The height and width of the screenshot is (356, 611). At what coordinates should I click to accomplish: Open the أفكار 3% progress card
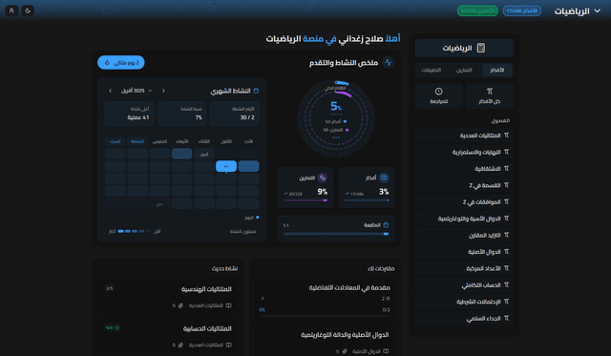click(x=367, y=187)
